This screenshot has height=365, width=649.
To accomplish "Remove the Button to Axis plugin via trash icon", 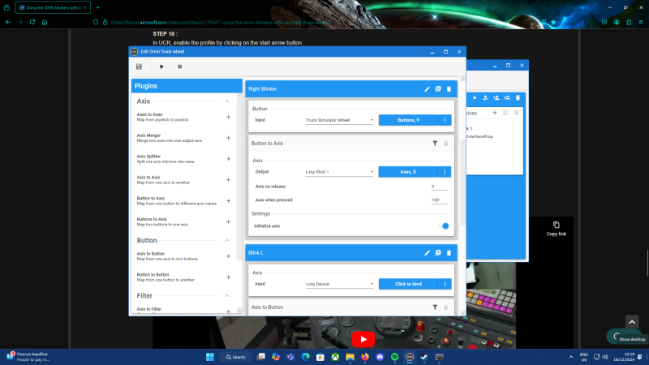I will 445,144.
